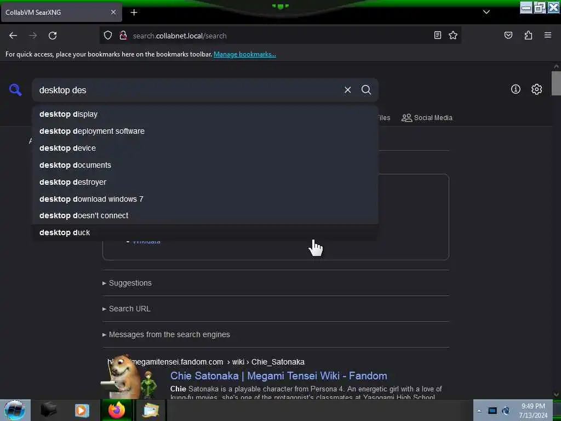Choose the desktop deployment software suggestion
The height and width of the screenshot is (421, 561).
tap(205, 131)
